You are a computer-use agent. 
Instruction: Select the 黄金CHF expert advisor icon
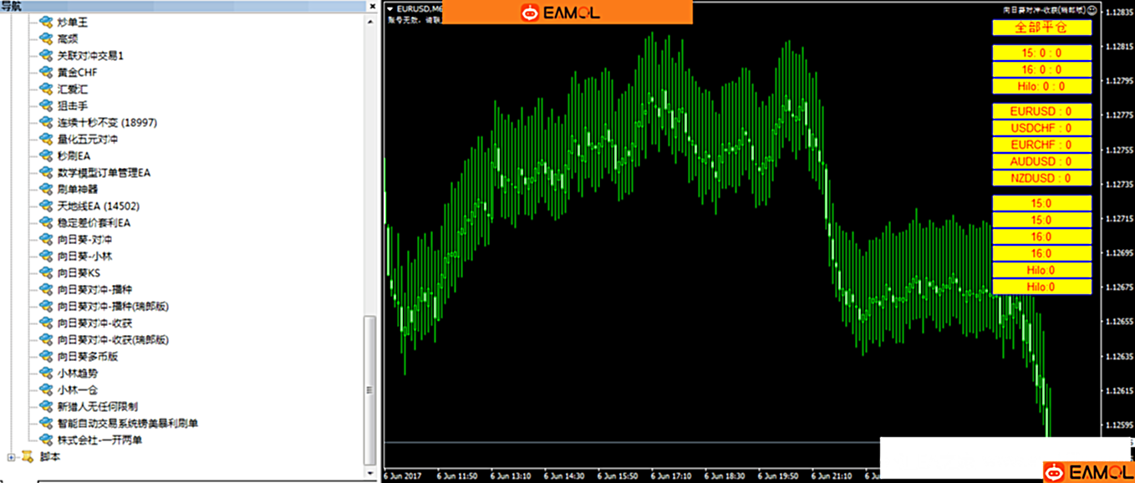44,73
